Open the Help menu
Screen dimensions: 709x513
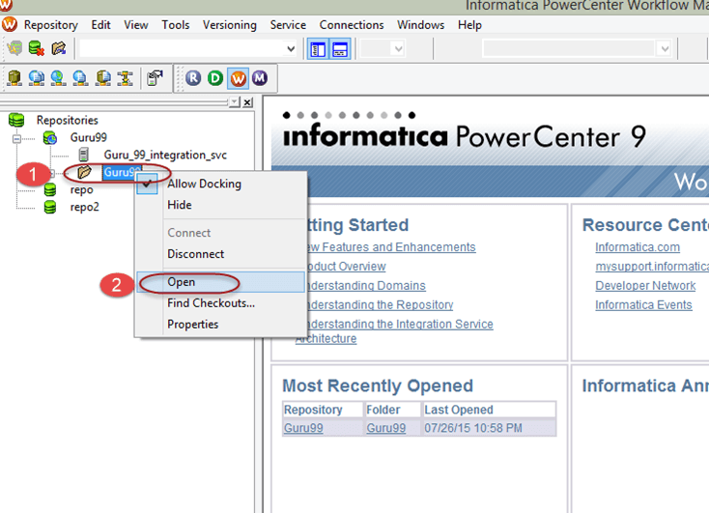click(469, 25)
